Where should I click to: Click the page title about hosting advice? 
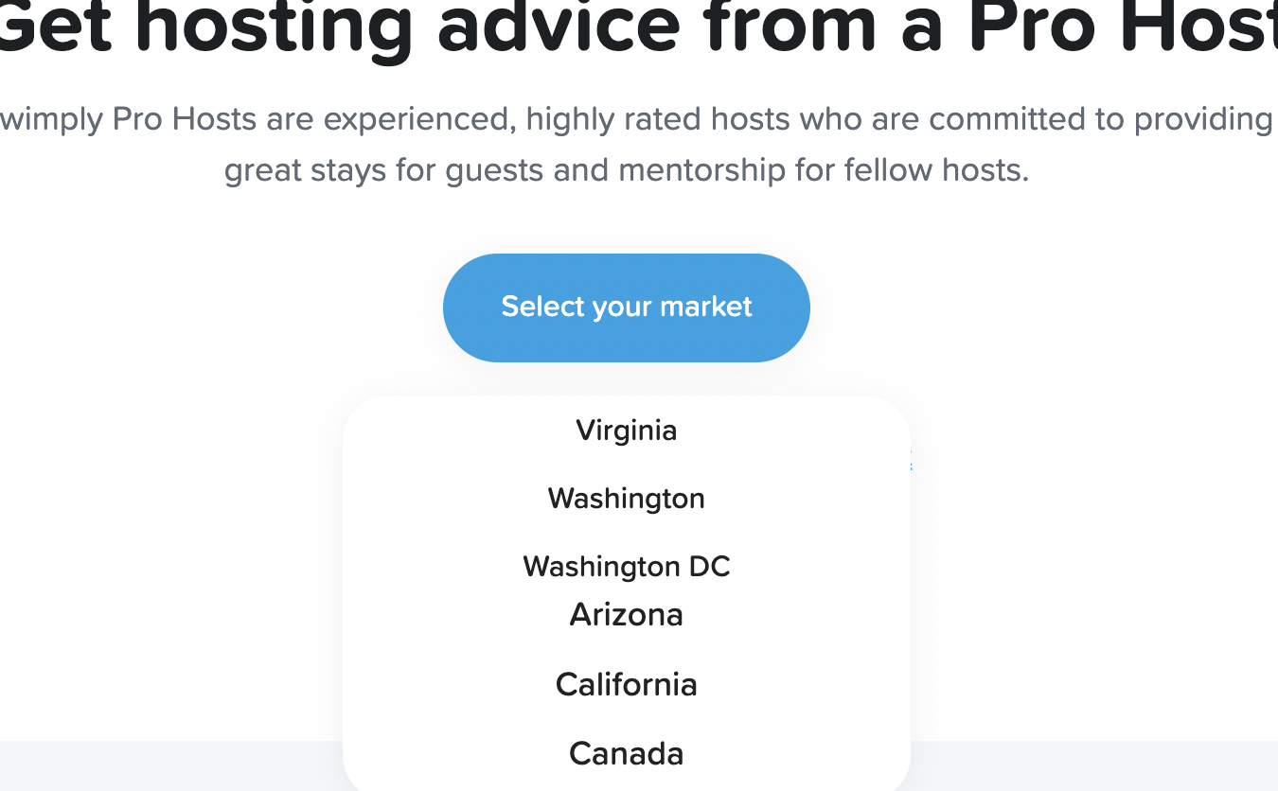click(x=639, y=28)
